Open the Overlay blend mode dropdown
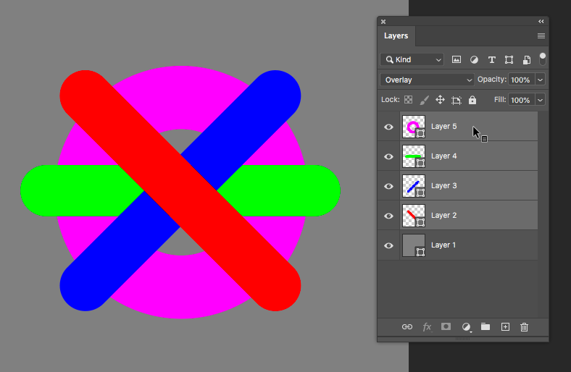This screenshot has height=372, width=571. point(427,80)
